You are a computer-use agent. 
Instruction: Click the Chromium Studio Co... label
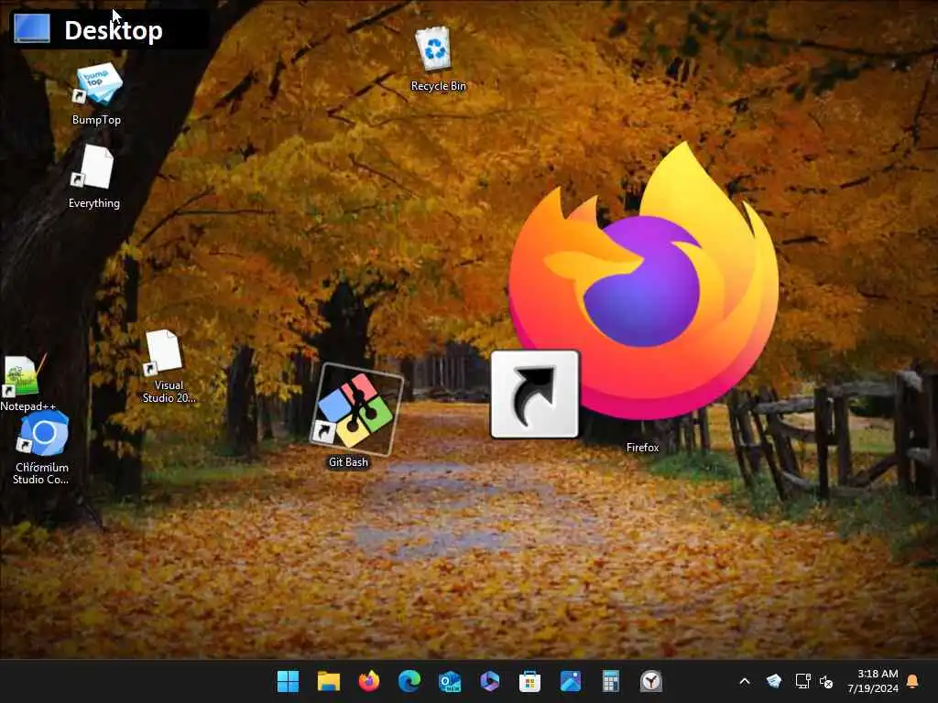point(41,473)
